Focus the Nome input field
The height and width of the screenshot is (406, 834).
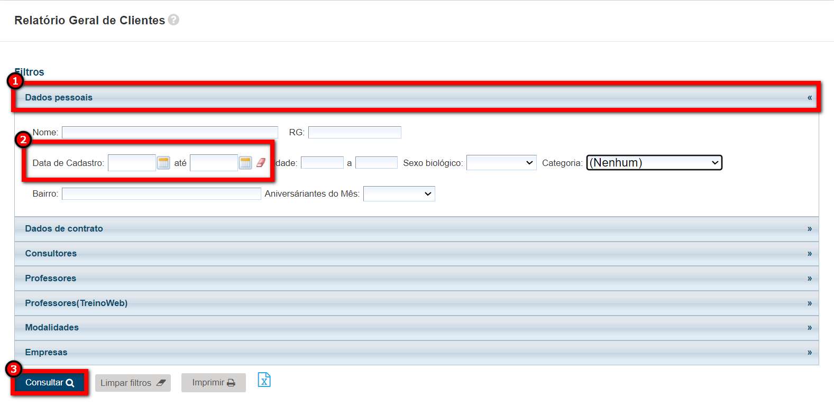170,132
